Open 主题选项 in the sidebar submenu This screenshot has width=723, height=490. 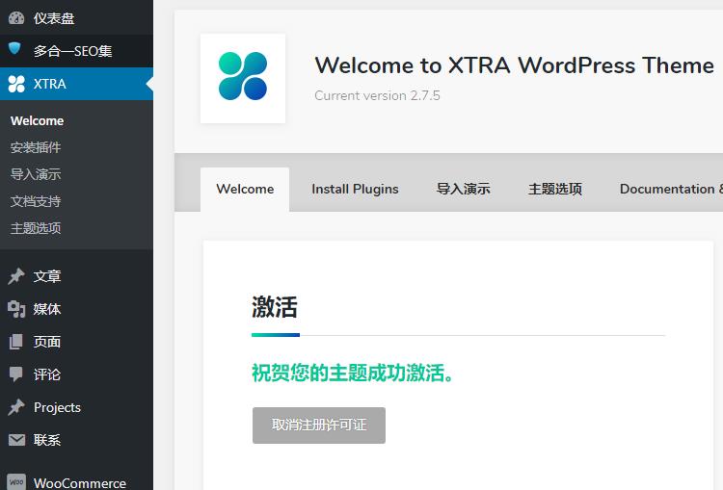point(36,228)
